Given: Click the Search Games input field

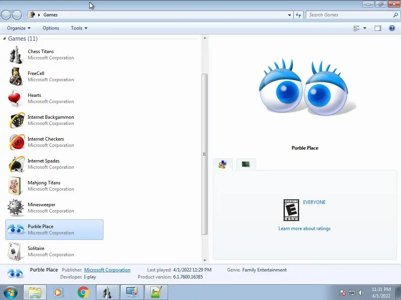Looking at the screenshot, I should coord(350,15).
